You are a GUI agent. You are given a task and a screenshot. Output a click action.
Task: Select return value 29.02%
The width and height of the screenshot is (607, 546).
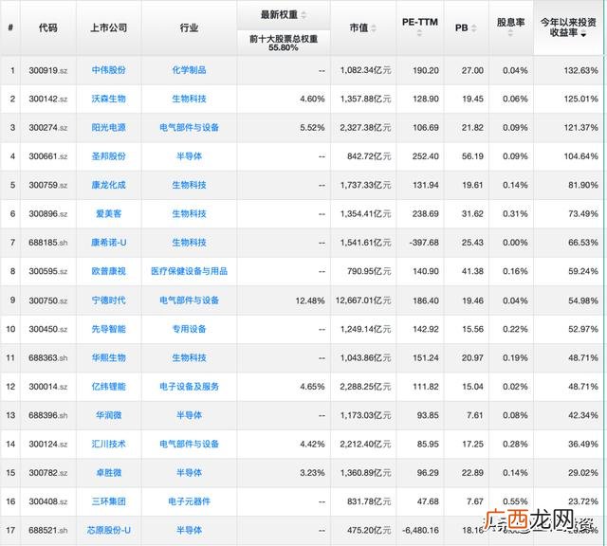click(583, 472)
